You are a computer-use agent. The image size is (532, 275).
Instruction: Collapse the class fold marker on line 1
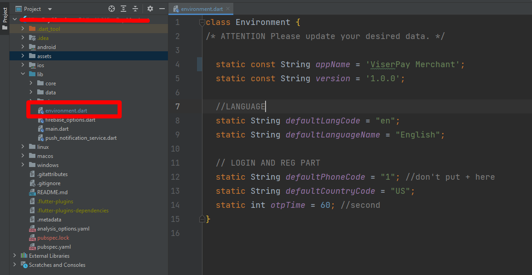202,22
